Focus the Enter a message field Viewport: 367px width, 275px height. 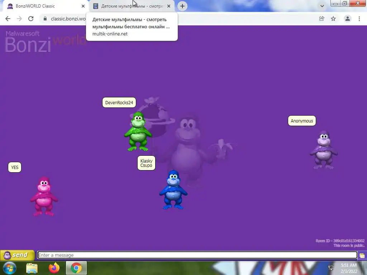197,255
